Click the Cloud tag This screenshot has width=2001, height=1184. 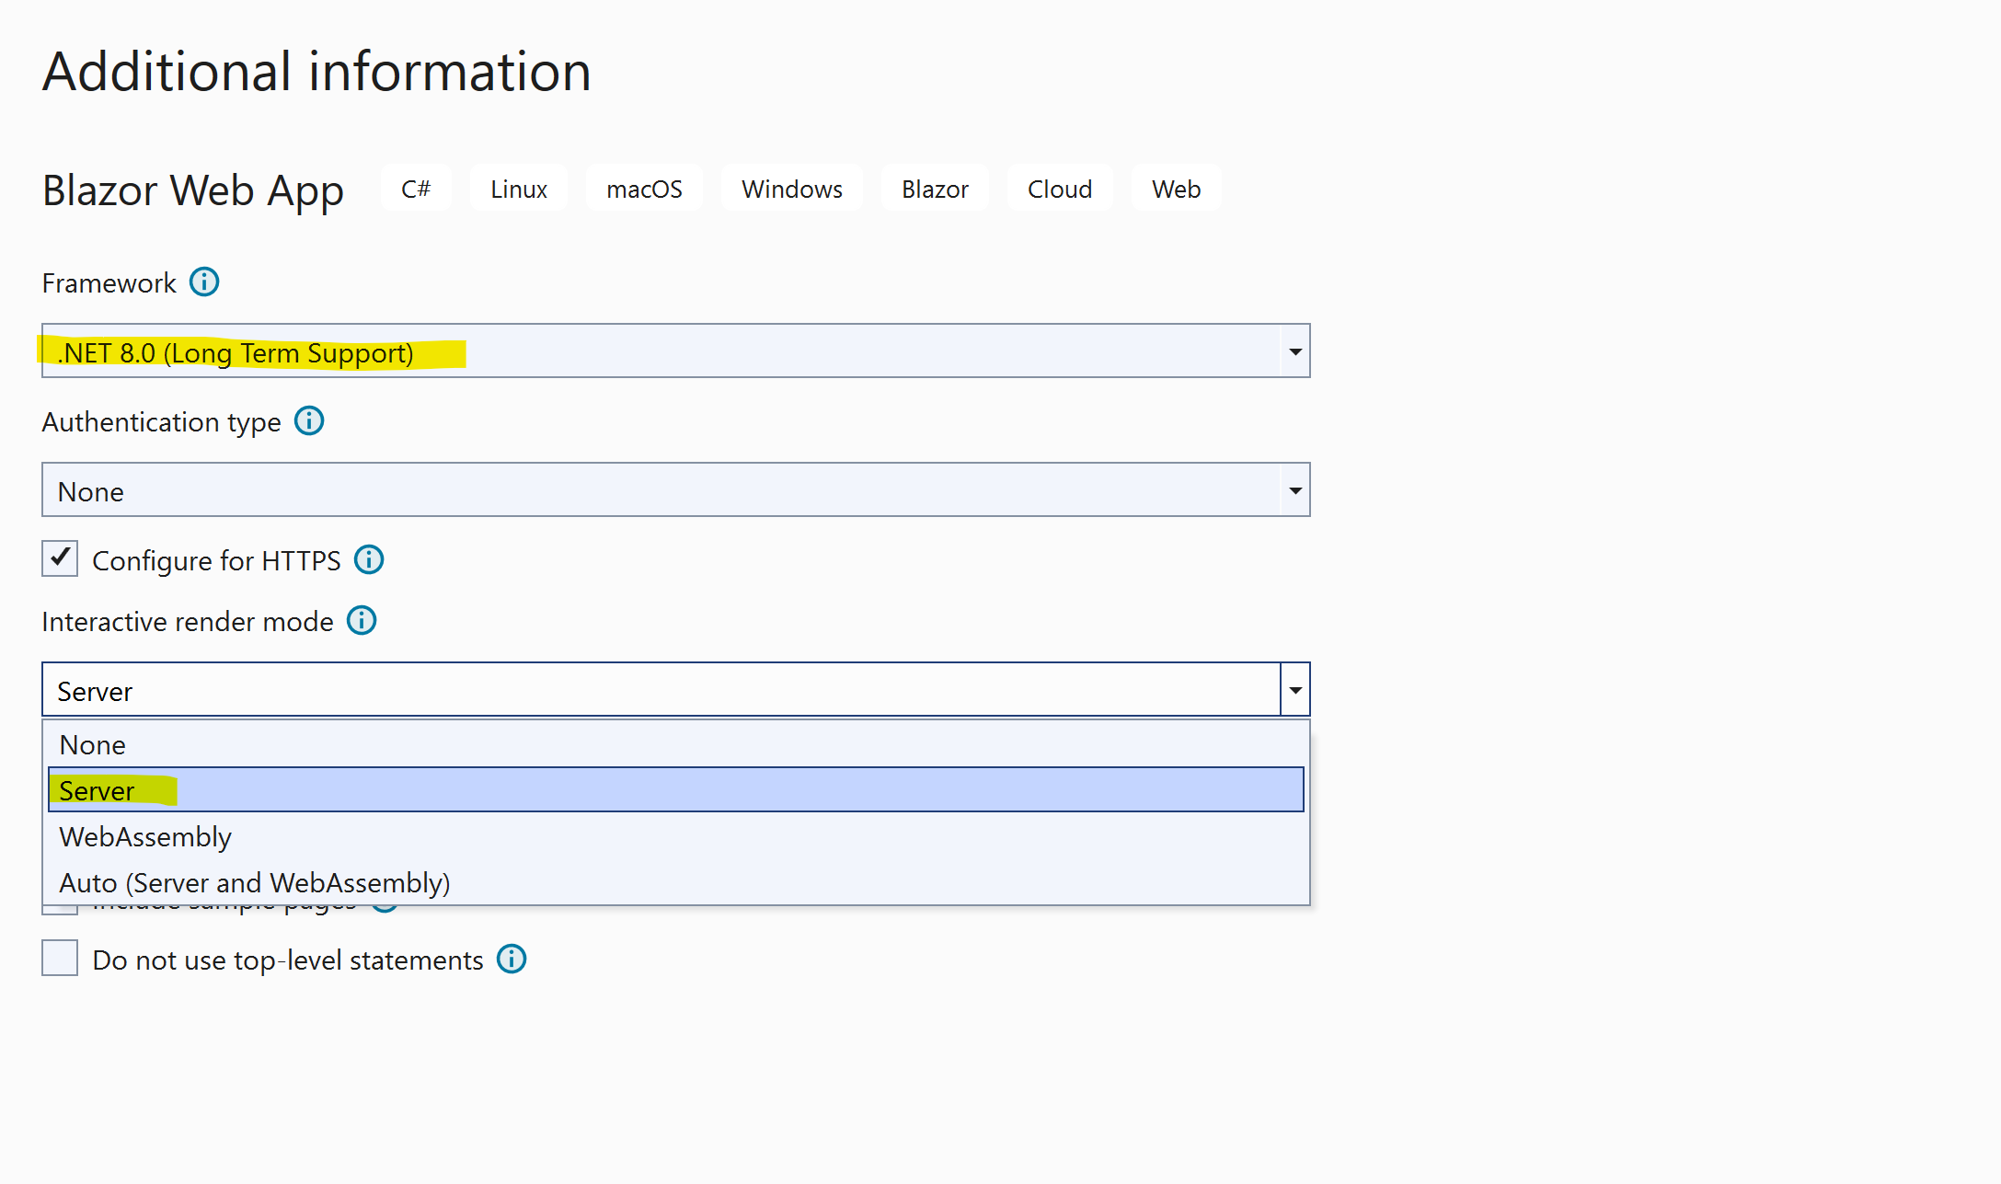click(x=1060, y=189)
